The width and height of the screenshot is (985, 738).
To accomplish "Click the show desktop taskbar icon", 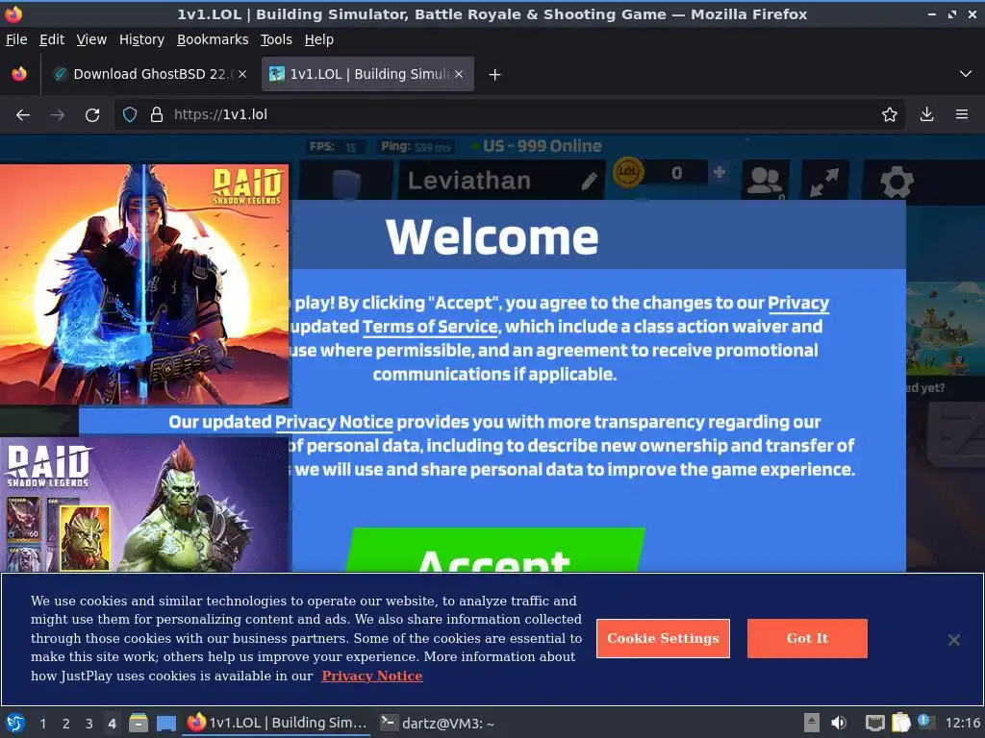I will tap(165, 723).
